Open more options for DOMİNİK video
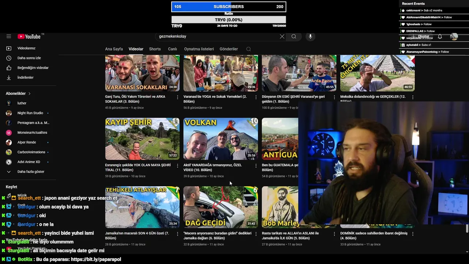The image size is (469, 264). point(413,234)
